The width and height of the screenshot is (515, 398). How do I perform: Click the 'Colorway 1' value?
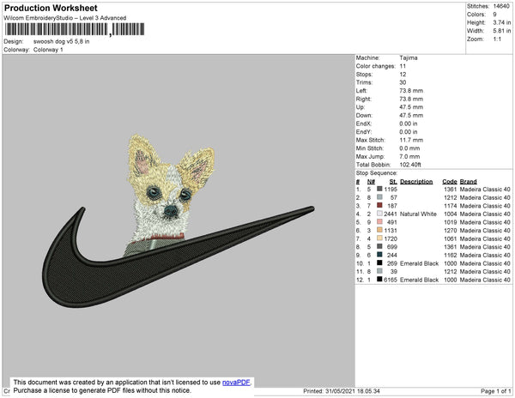point(48,50)
